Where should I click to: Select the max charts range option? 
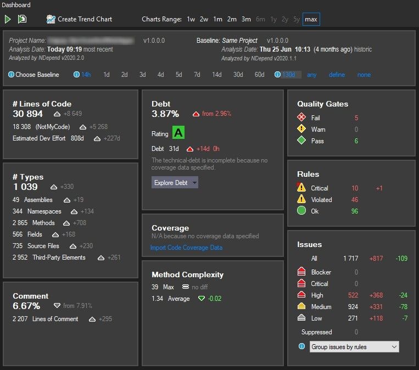point(311,19)
